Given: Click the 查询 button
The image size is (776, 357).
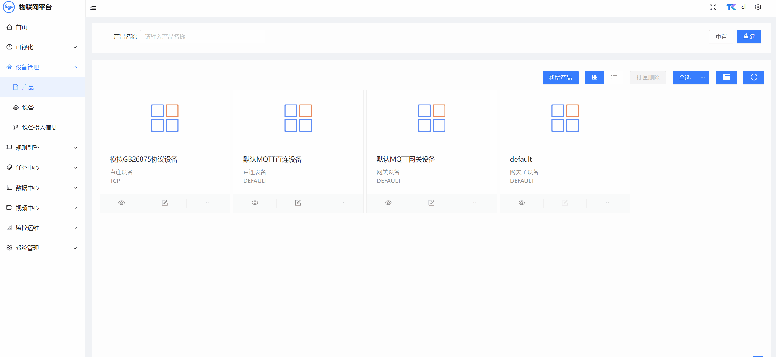Looking at the screenshot, I should [x=749, y=36].
